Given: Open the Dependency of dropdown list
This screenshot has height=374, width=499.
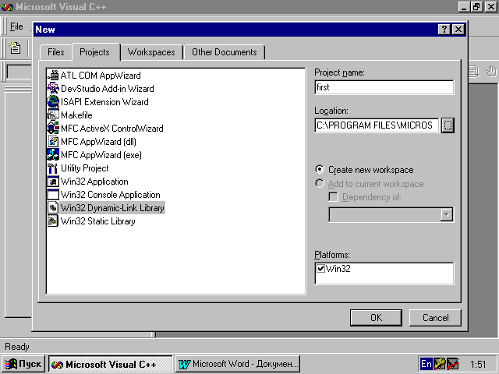Looking at the screenshot, I should [447, 215].
